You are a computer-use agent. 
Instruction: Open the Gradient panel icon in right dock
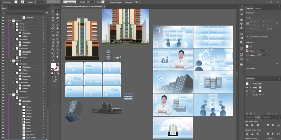pyautogui.click(x=242, y=38)
